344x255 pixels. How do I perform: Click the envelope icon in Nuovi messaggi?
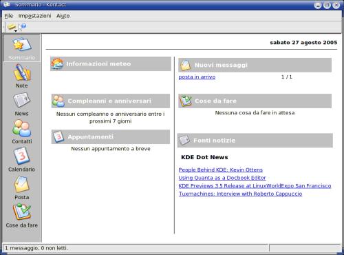tap(185, 65)
